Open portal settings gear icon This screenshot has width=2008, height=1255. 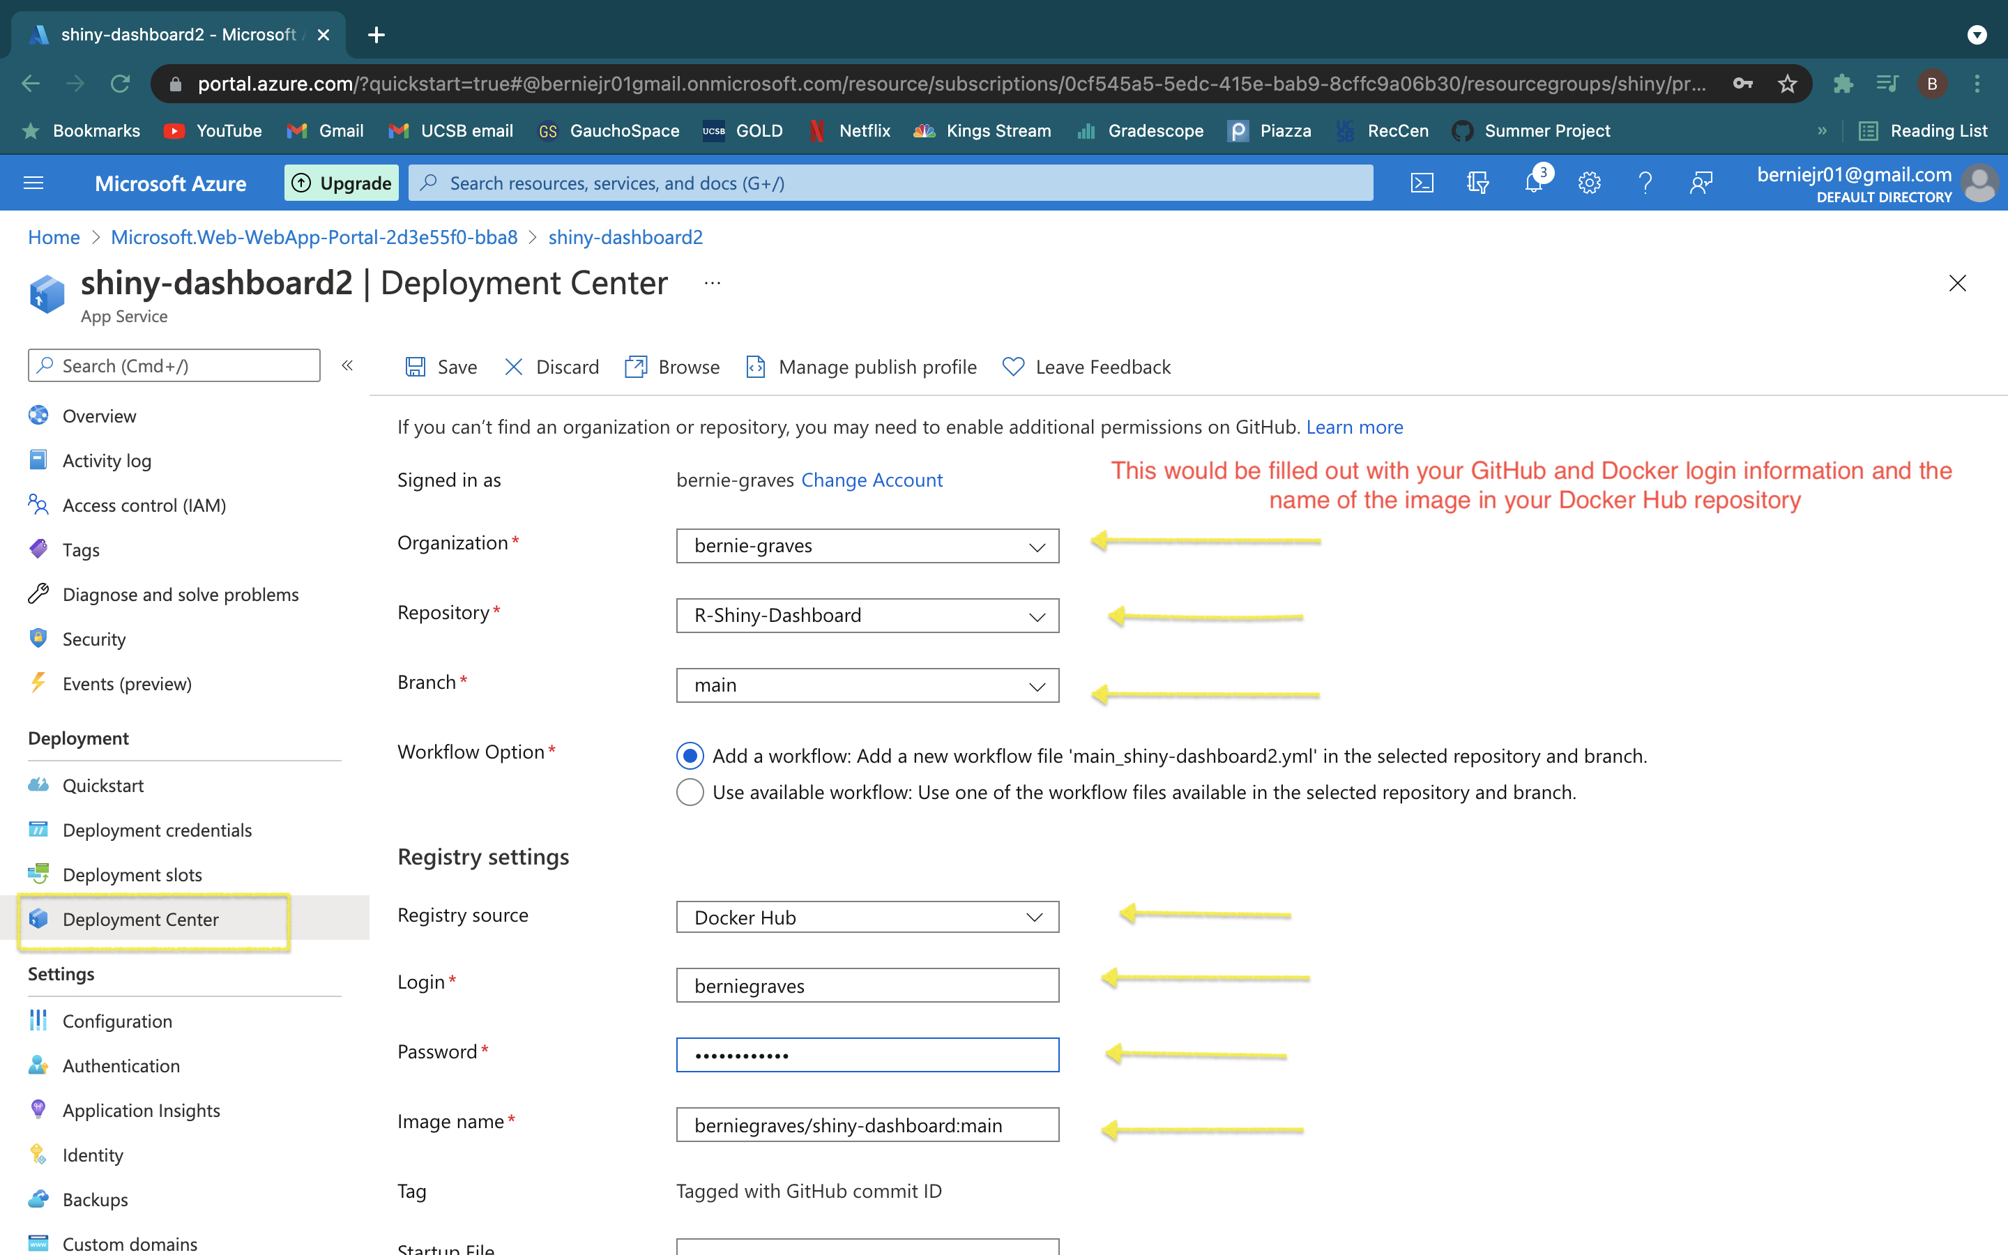pyautogui.click(x=1589, y=183)
